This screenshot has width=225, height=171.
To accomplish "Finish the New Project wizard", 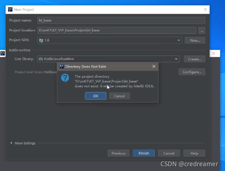I will [x=144, y=153].
